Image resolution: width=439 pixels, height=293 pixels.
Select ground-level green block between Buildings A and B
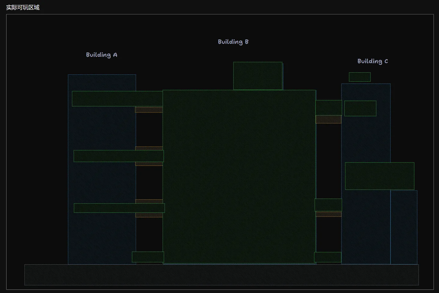coord(148,257)
